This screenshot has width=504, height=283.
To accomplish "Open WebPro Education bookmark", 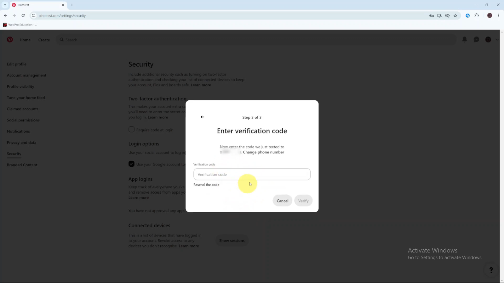I will (x=20, y=25).
